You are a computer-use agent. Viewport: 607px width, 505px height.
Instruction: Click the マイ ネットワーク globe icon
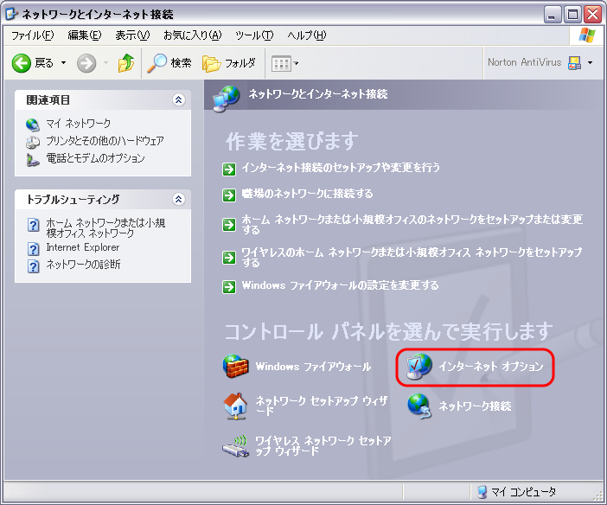pos(33,125)
